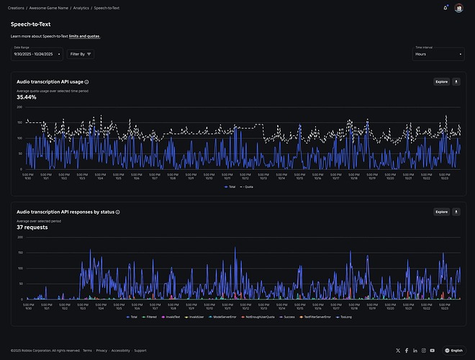
Task: Open the Facebook footer icon
Action: (x=407, y=351)
